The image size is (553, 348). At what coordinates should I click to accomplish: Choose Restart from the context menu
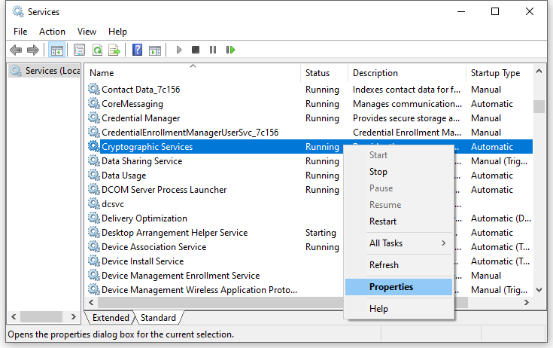pyautogui.click(x=383, y=221)
